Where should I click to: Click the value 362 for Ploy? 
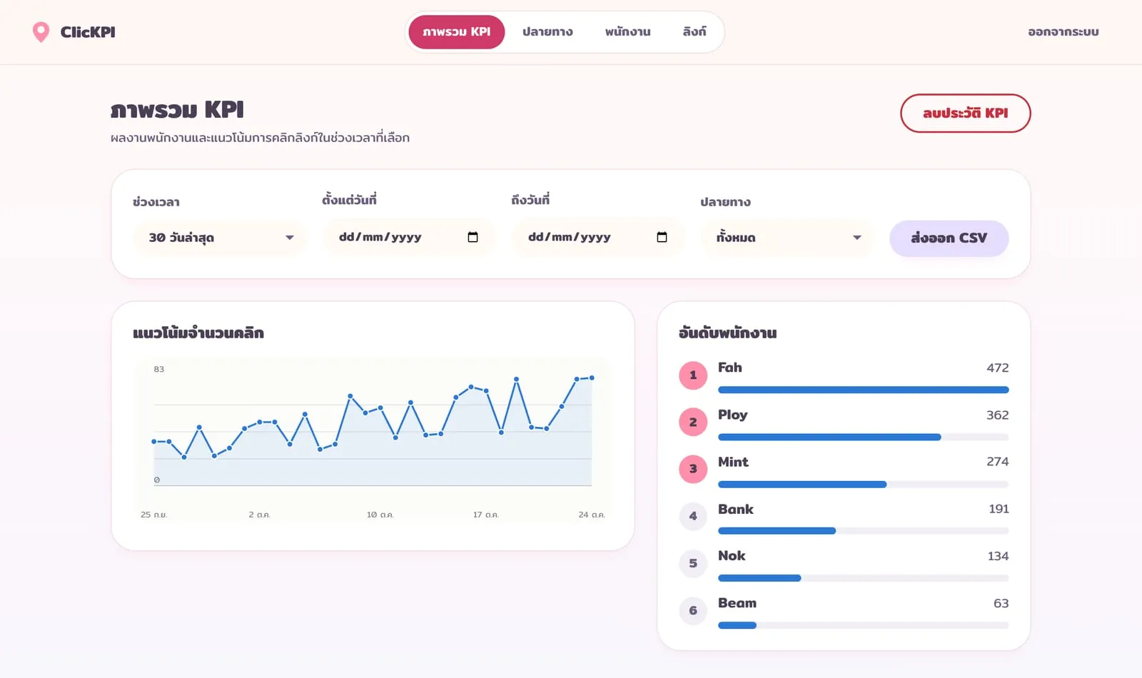[x=998, y=415]
